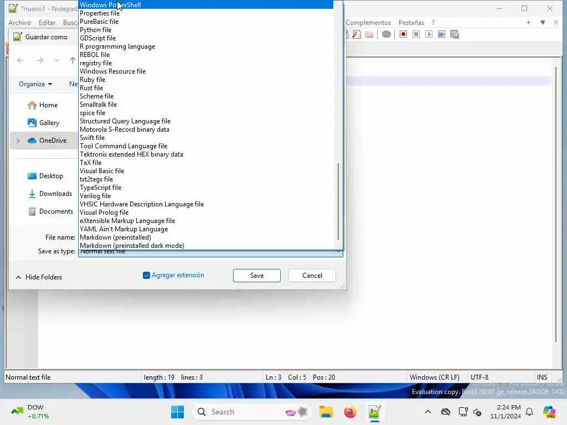Choose registry file type
Image resolution: width=567 pixels, height=425 pixels.
(206, 63)
